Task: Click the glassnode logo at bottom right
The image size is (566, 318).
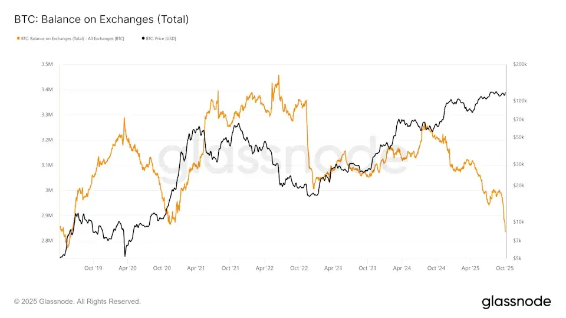Action: [516, 302]
